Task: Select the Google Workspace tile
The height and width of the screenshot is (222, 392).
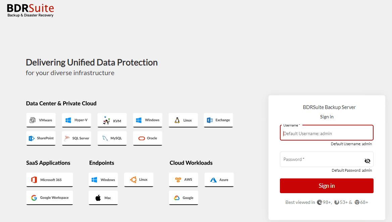Action: click(49, 198)
